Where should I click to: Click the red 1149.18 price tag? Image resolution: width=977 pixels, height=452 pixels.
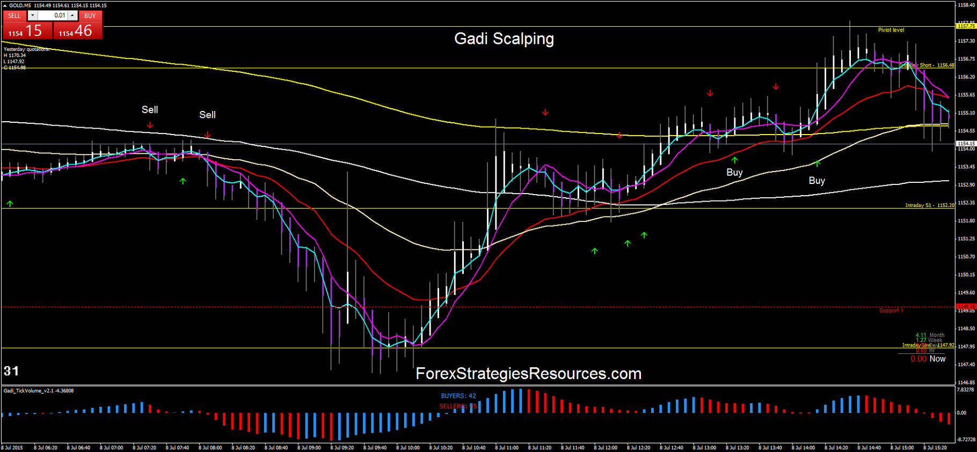(x=966, y=307)
